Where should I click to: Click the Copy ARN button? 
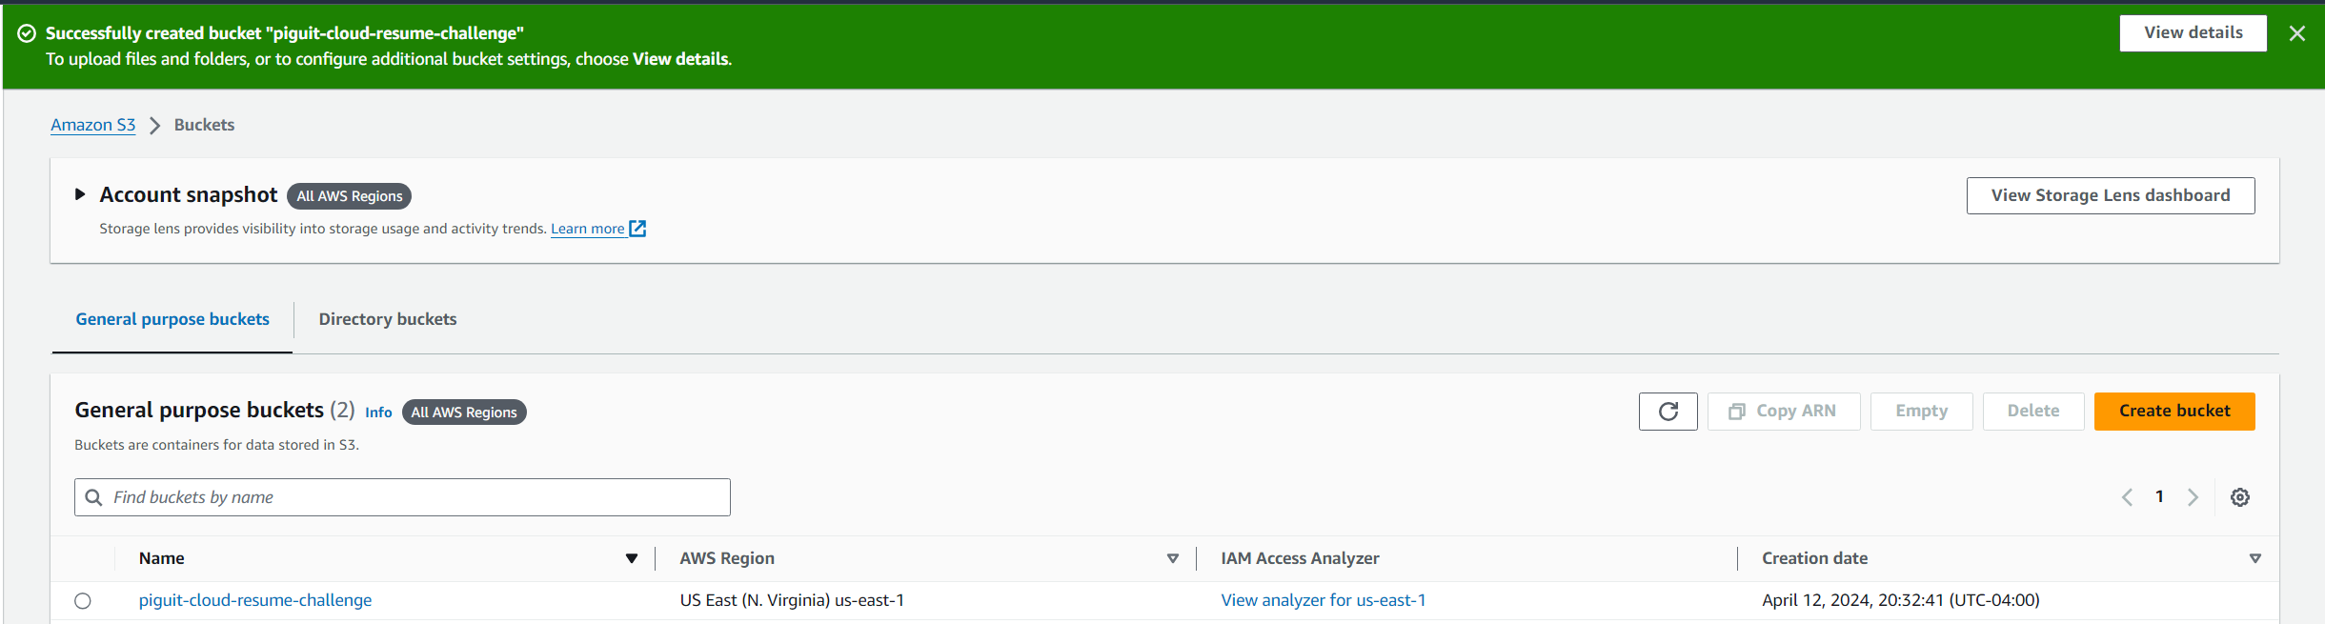pos(1784,412)
